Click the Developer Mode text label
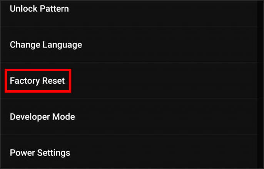 pos(42,117)
